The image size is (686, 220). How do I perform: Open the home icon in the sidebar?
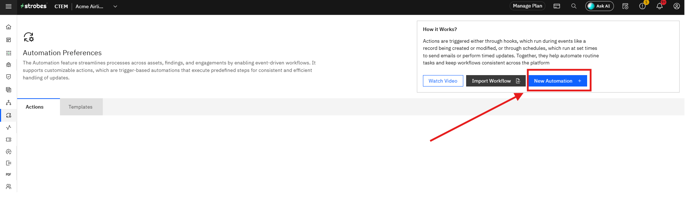pyautogui.click(x=9, y=27)
